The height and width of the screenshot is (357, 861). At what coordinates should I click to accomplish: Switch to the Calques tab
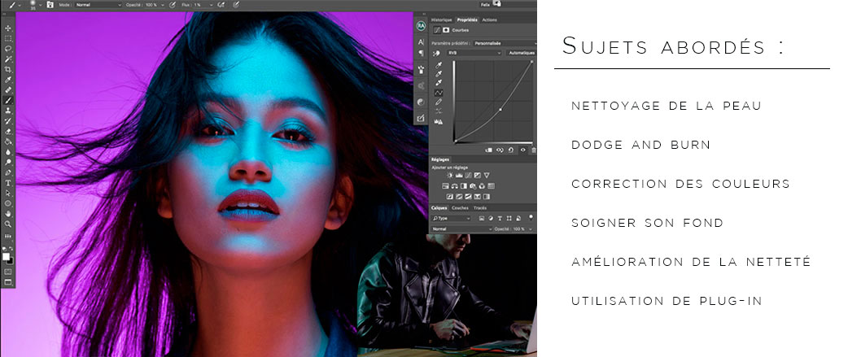coord(439,208)
